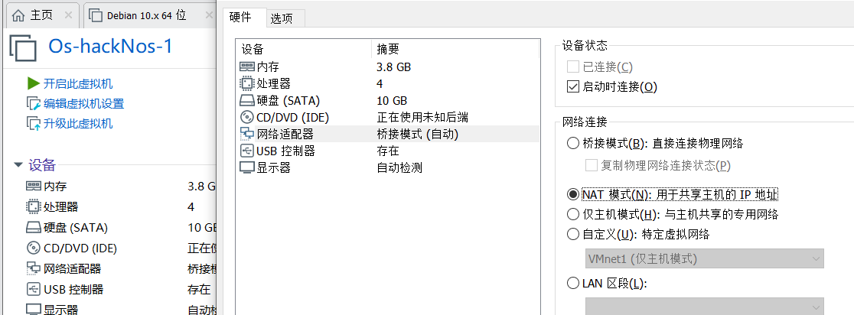Image resolution: width=854 pixels, height=315 pixels.
Task: Click the 显示器 monitor icon in hardware list
Action: point(247,167)
